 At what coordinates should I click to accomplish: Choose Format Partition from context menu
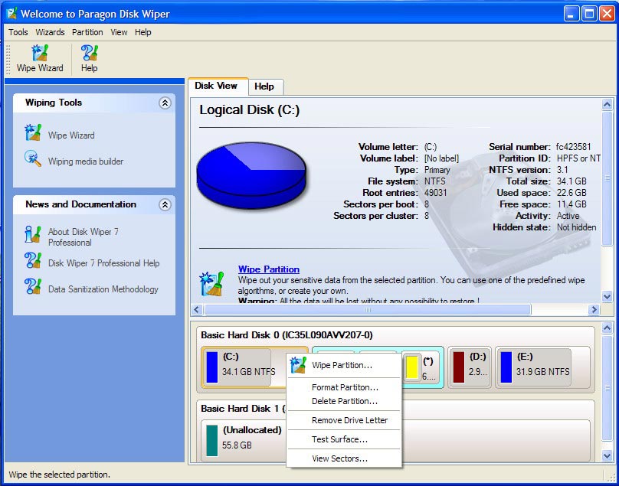(345, 387)
